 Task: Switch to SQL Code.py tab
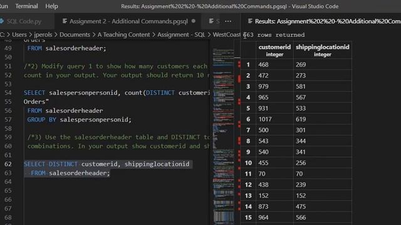point(24,21)
